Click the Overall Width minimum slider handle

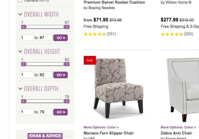tap(24, 27)
